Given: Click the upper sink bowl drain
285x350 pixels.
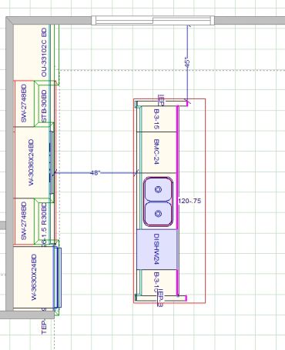Looking at the screenshot, I should [159, 190].
